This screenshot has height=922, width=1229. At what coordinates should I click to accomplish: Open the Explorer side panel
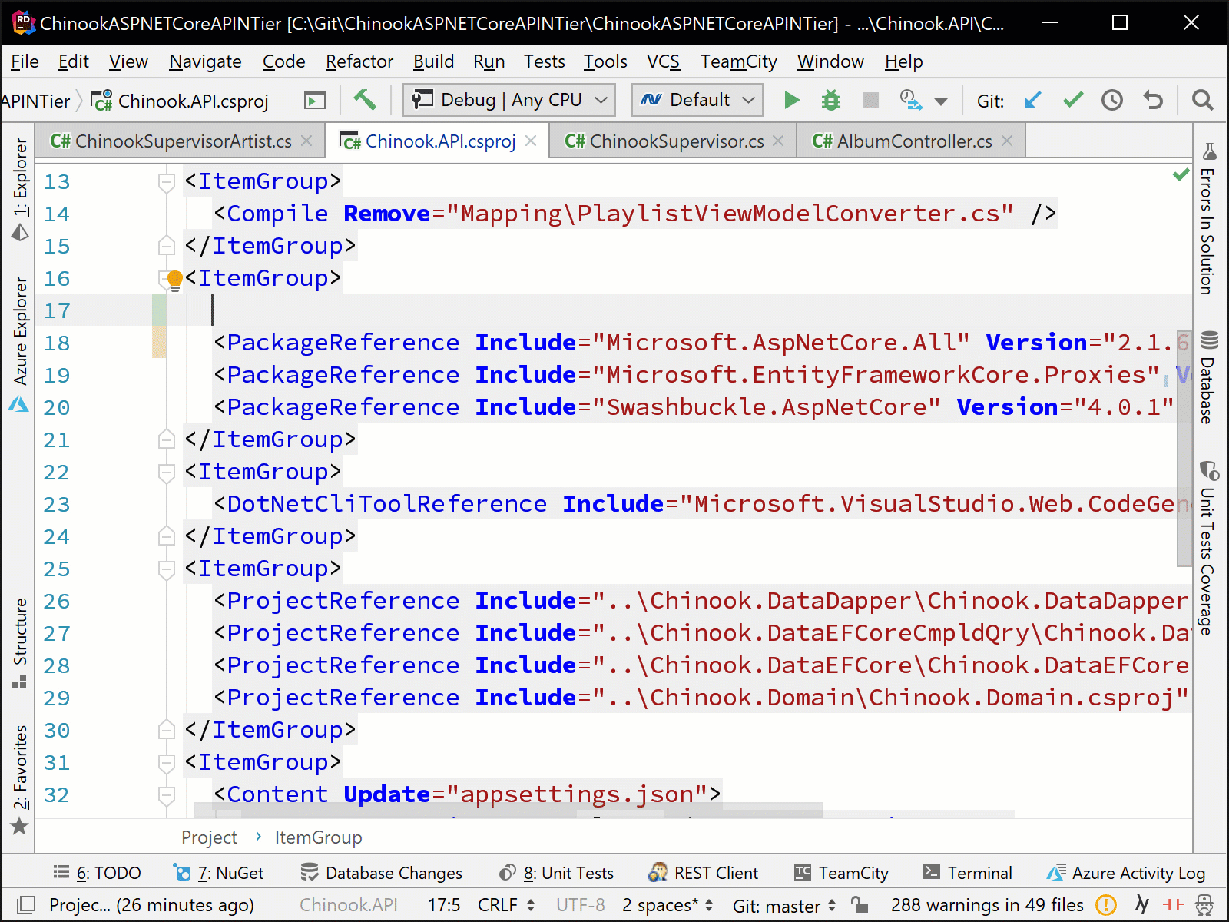[x=19, y=189]
